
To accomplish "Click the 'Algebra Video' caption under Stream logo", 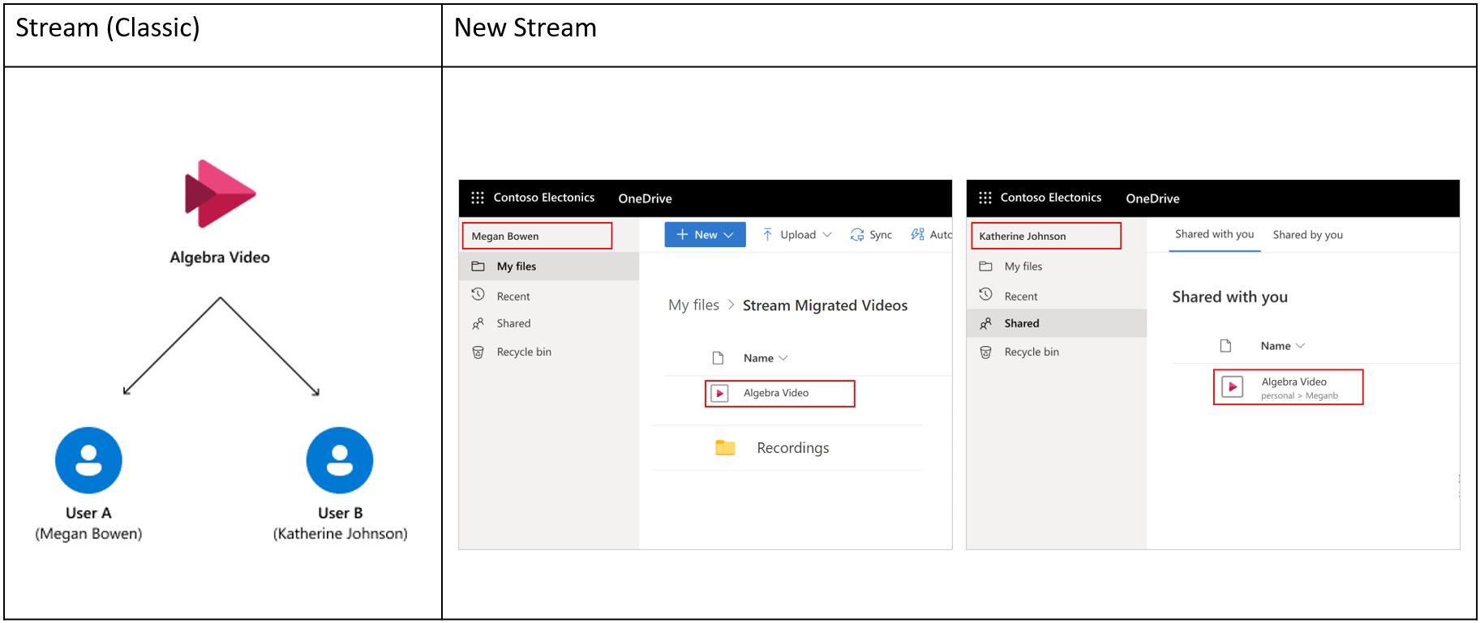I will click(x=220, y=258).
